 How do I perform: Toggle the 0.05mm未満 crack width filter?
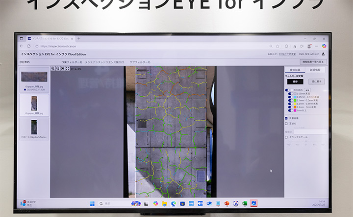(x=290, y=94)
